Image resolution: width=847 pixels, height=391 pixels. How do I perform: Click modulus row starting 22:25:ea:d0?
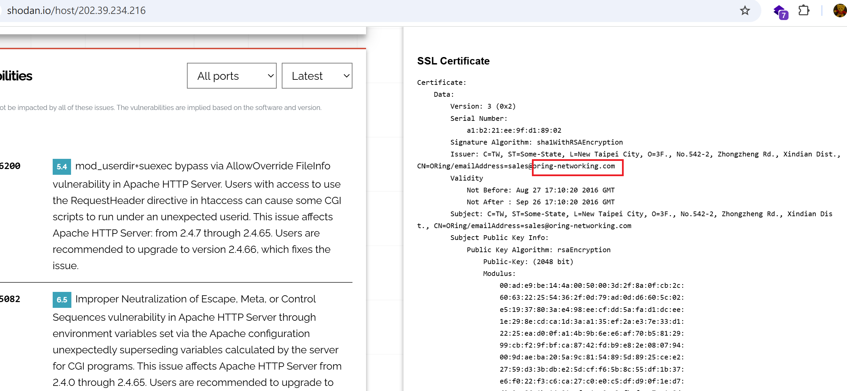pyautogui.click(x=592, y=333)
